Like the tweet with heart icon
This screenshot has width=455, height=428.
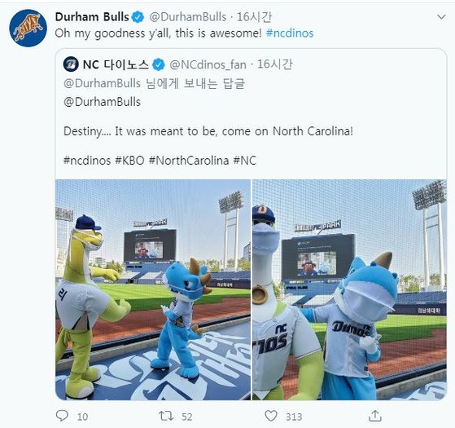(271, 416)
